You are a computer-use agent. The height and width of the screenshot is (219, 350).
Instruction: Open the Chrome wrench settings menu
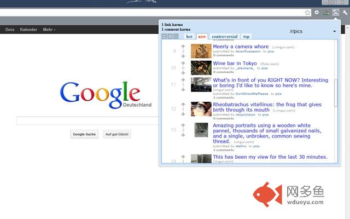345,13
